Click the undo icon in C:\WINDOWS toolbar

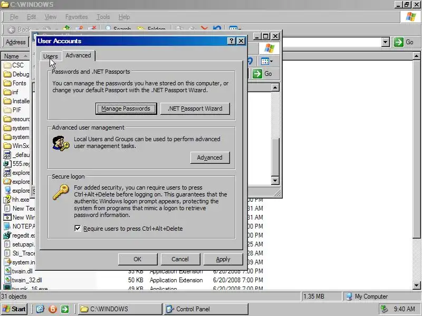[x=217, y=28]
